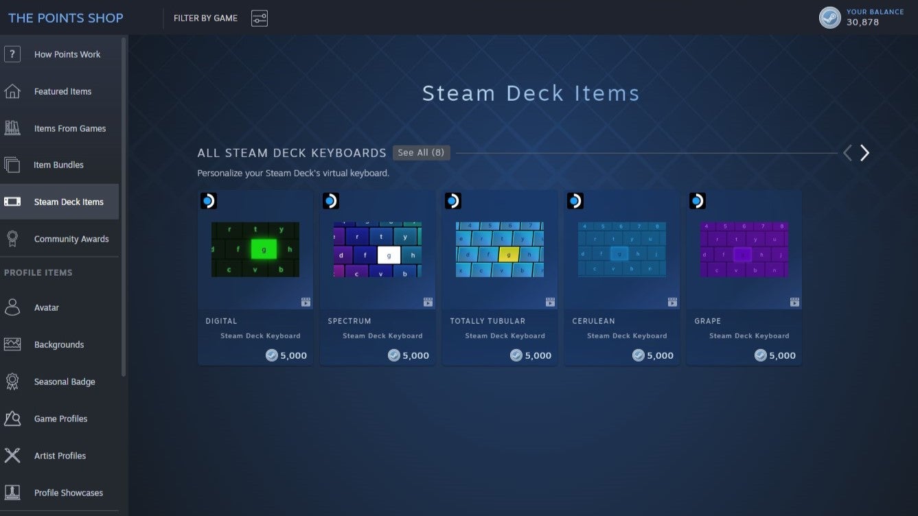Click the Steam logo badge on Grape keyboard card
This screenshot has height=516, width=918.
tap(698, 200)
